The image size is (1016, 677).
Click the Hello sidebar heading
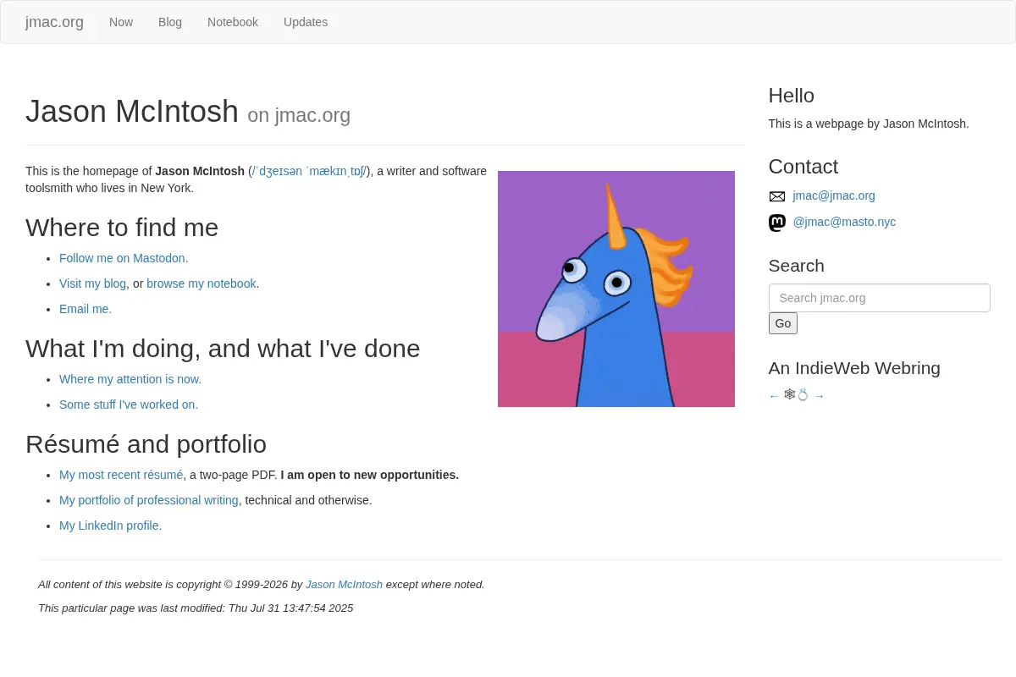[x=792, y=96]
